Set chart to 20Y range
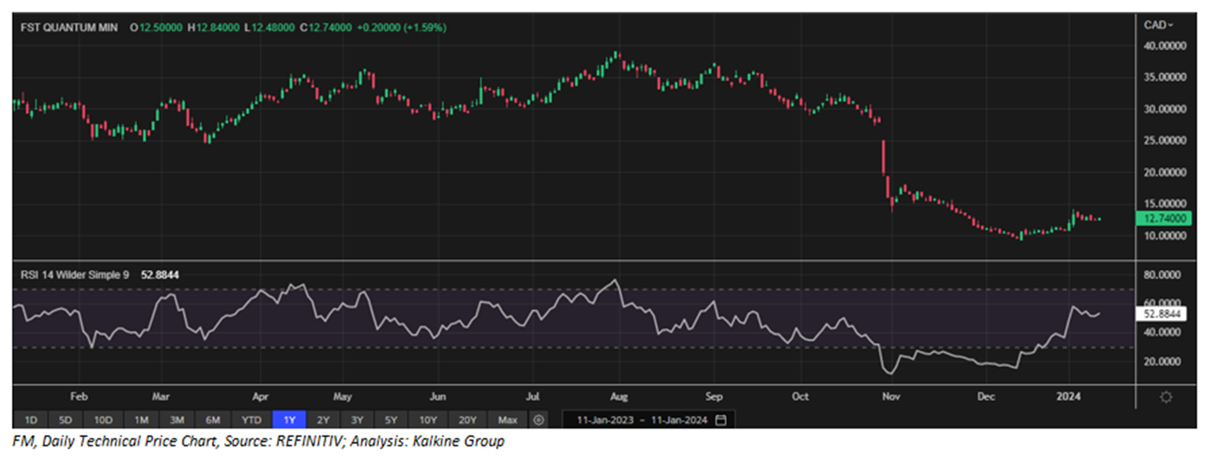This screenshot has height=476, width=1216. coord(467,420)
